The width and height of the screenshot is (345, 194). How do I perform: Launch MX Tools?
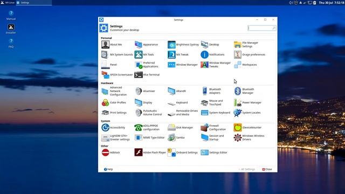[x=144, y=54]
